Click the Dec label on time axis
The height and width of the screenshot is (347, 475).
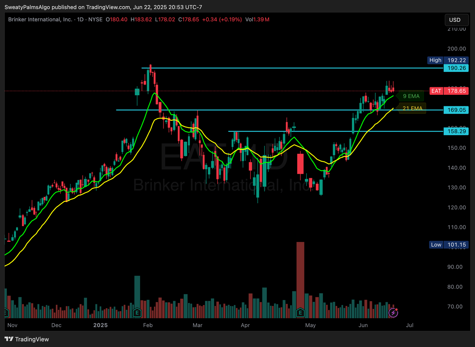(56, 325)
